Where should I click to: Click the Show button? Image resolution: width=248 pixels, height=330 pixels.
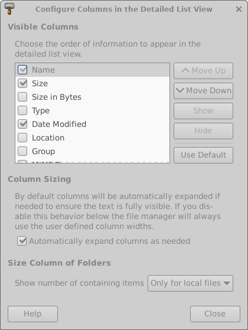click(203, 111)
